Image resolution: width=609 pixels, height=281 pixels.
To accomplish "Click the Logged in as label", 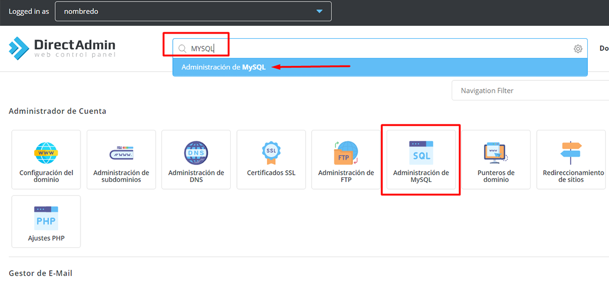I will tap(29, 11).
